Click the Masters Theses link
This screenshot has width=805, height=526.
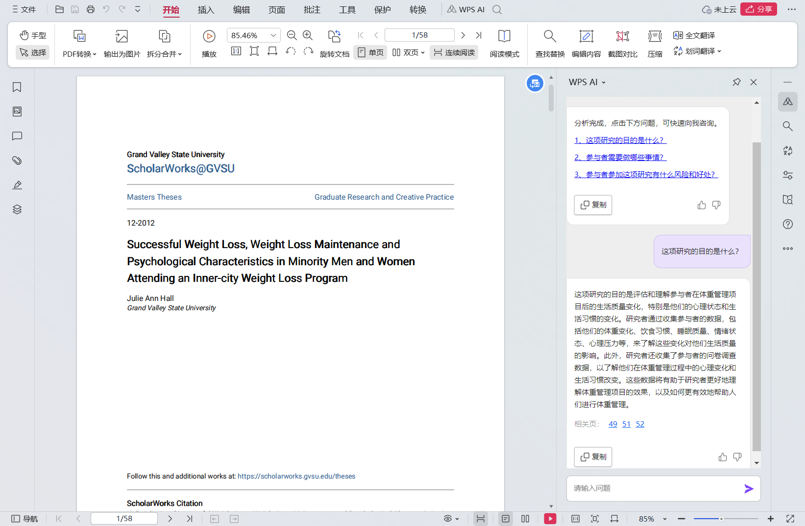pos(154,197)
